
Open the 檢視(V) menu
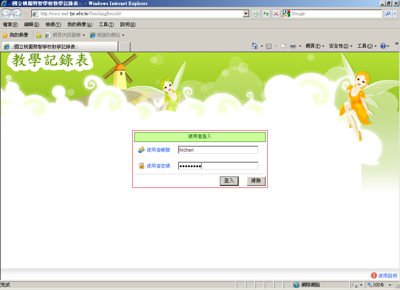coord(53,25)
